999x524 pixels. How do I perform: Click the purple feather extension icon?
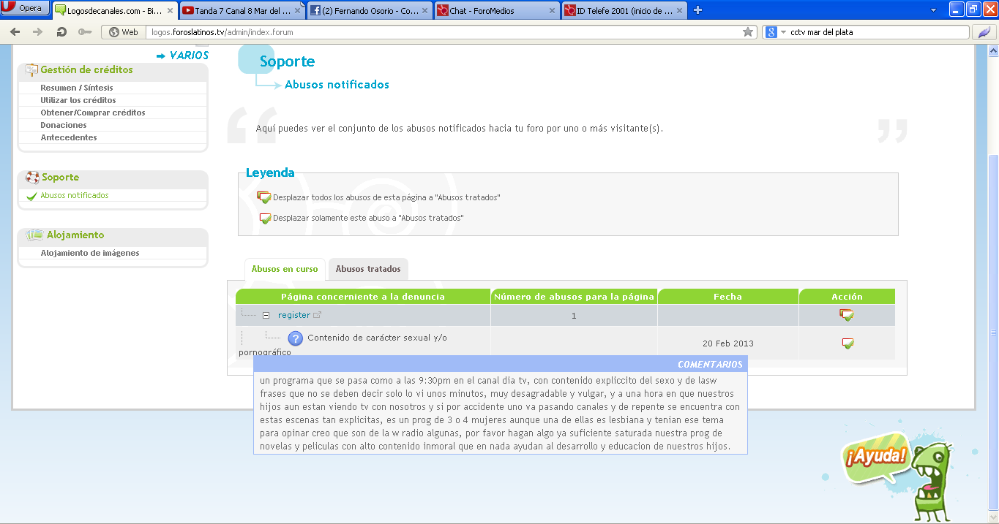984,32
